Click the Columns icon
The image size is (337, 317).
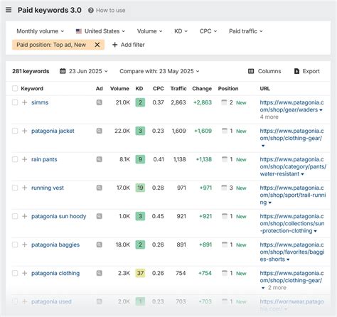tap(251, 71)
